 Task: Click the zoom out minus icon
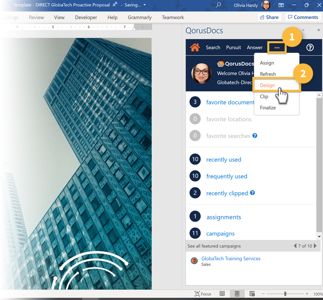tap(263, 294)
